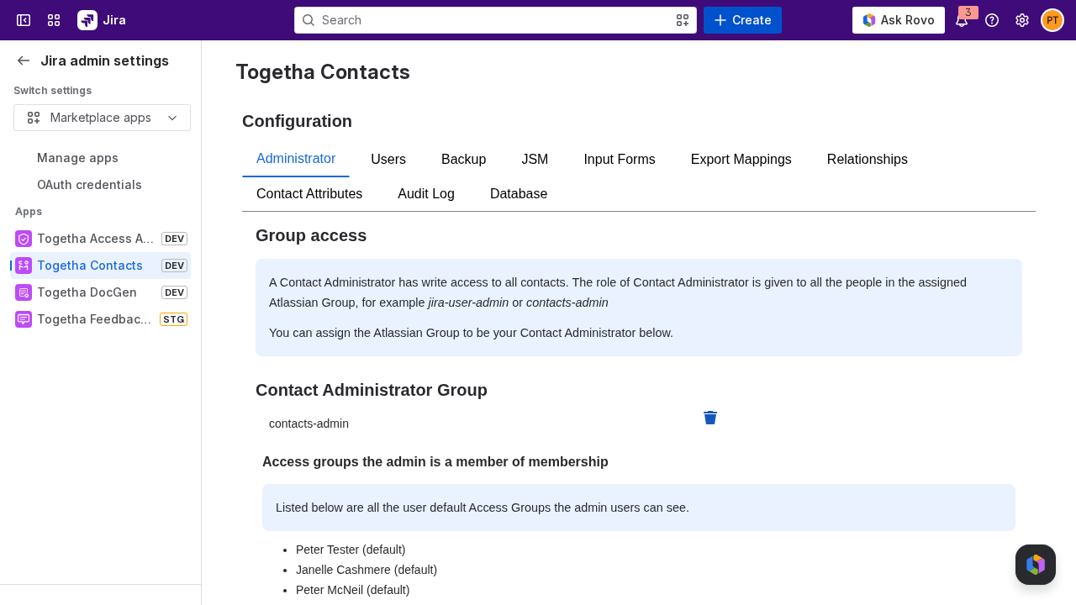The width and height of the screenshot is (1076, 605).
Task: Open the notifications bell
Action: [962, 21]
